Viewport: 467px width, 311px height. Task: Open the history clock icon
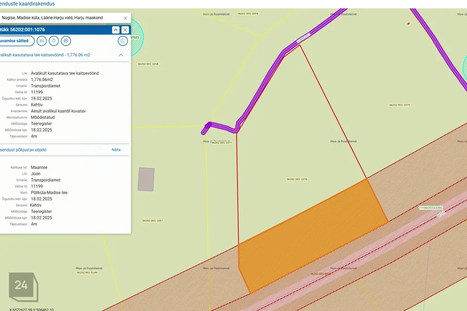click(123, 41)
